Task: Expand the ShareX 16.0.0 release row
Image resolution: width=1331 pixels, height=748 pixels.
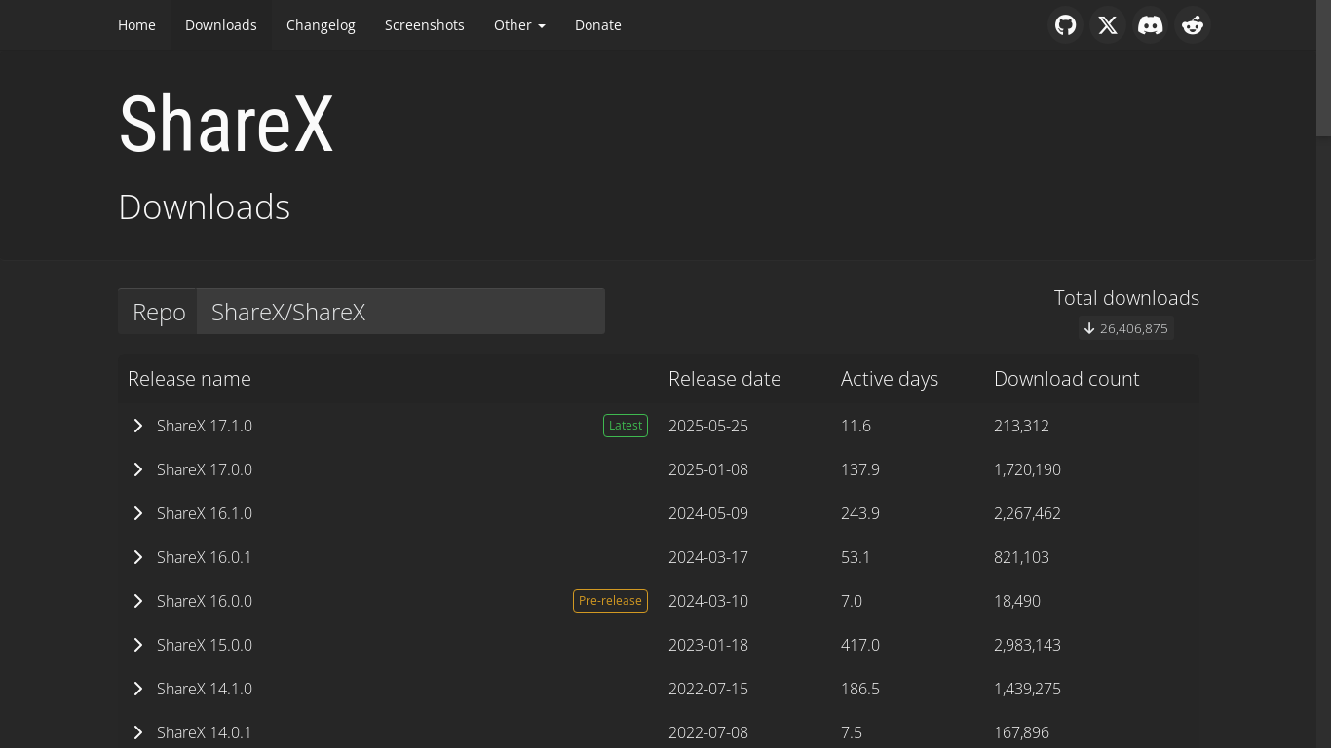Action: [x=138, y=601]
